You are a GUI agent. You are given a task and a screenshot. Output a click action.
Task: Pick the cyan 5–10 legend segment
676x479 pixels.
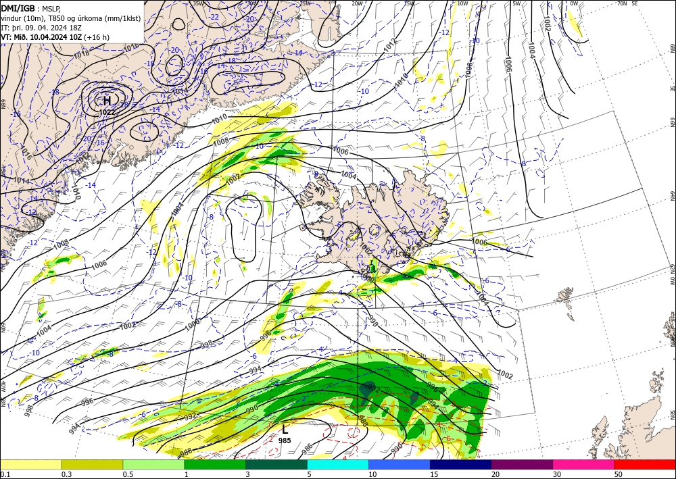[x=338, y=464]
